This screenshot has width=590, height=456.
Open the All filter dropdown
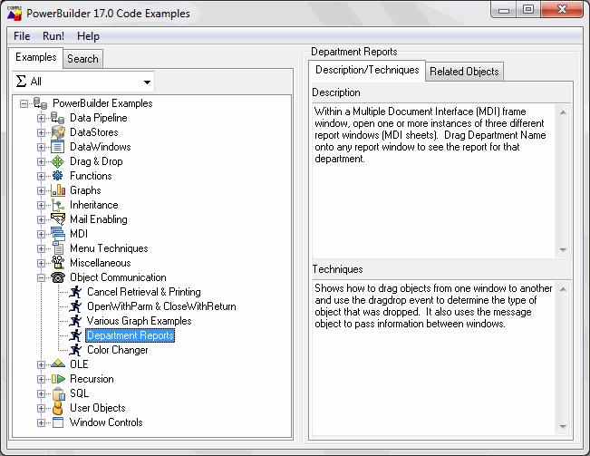click(x=146, y=82)
